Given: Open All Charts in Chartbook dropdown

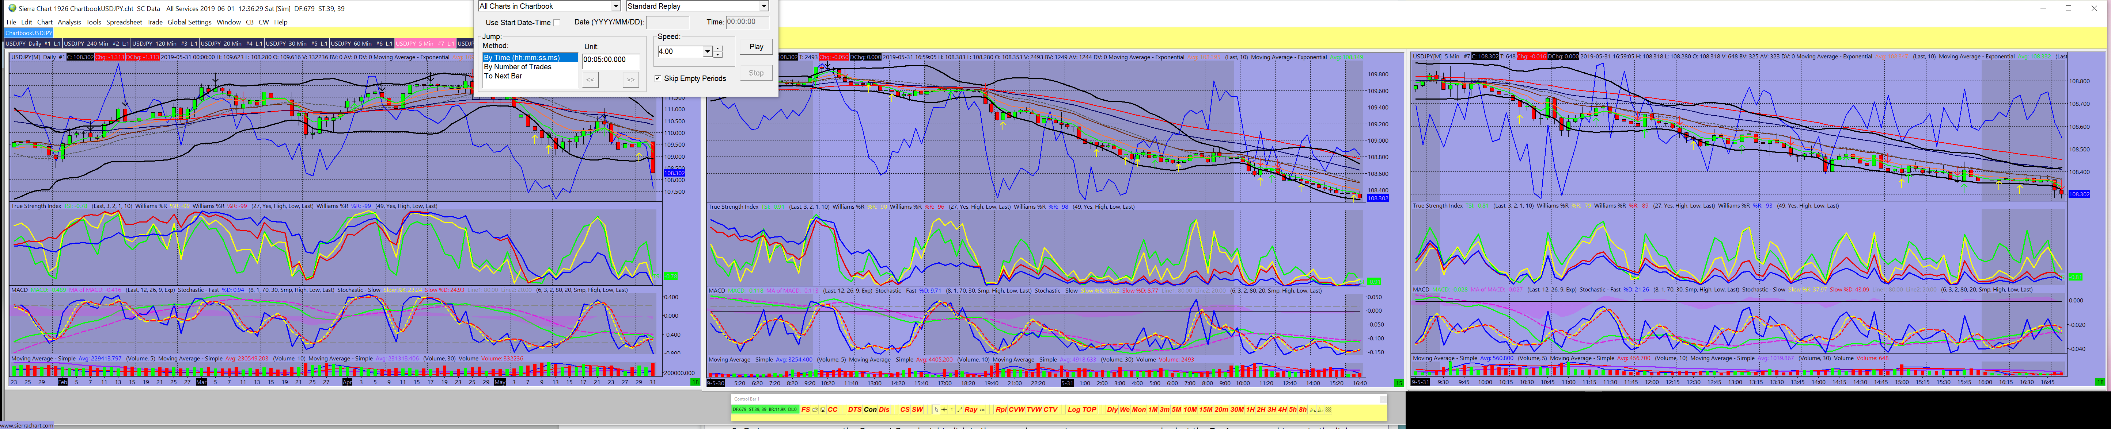Looking at the screenshot, I should [x=615, y=7].
